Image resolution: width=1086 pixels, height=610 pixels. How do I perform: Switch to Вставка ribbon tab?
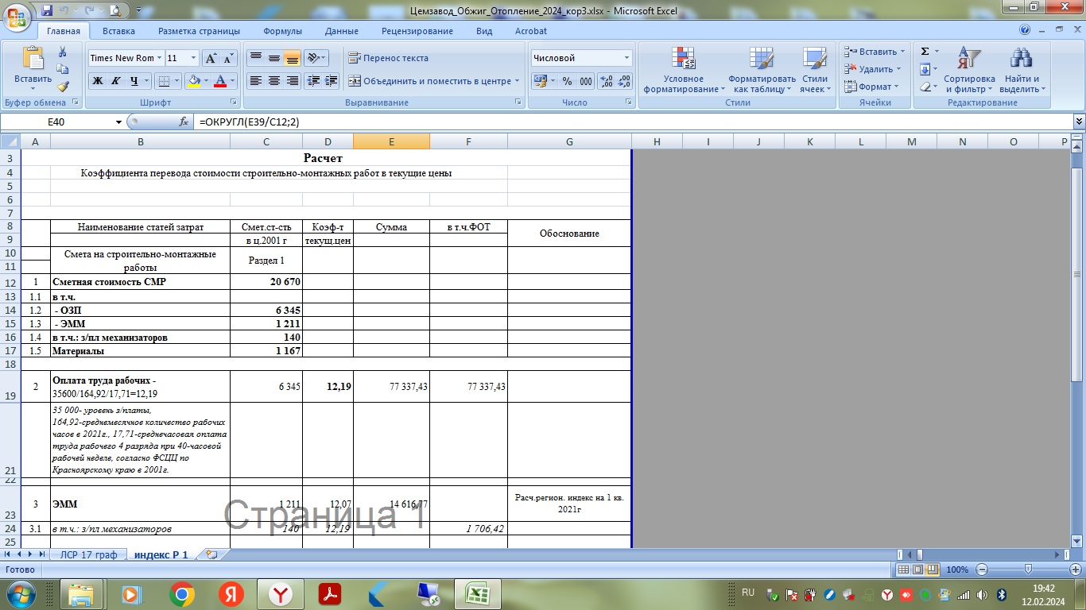[118, 31]
